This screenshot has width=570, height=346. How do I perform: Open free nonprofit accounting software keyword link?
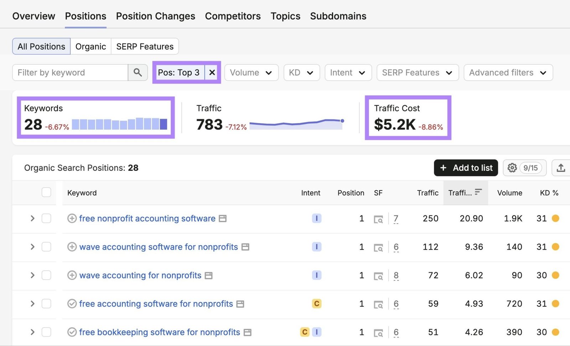coord(147,218)
